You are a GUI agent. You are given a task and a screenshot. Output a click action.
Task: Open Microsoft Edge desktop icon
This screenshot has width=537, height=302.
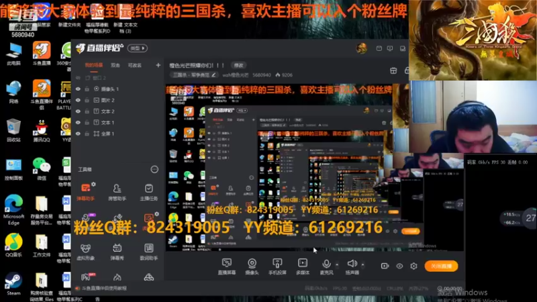(x=13, y=209)
